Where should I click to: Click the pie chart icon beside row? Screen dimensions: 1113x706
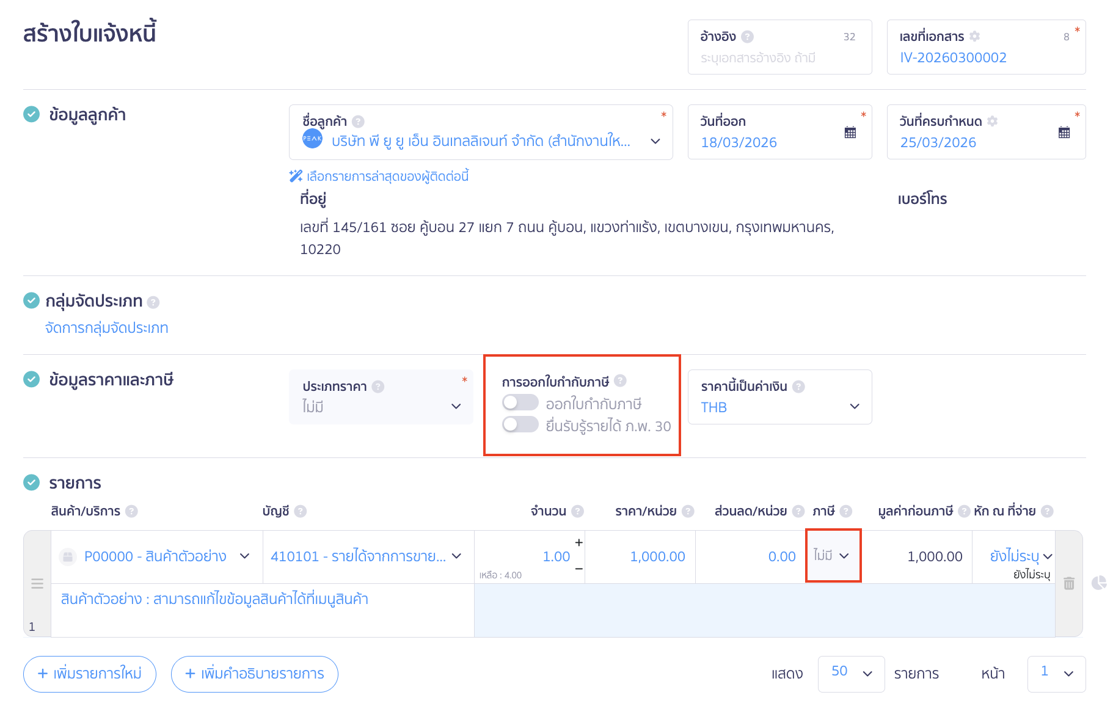tap(1098, 583)
